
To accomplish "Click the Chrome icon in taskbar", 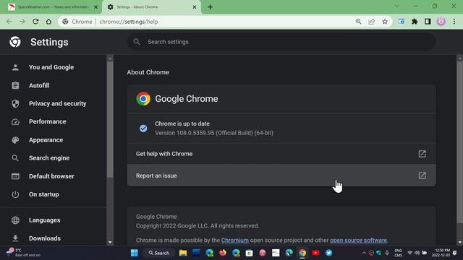I will 302,253.
